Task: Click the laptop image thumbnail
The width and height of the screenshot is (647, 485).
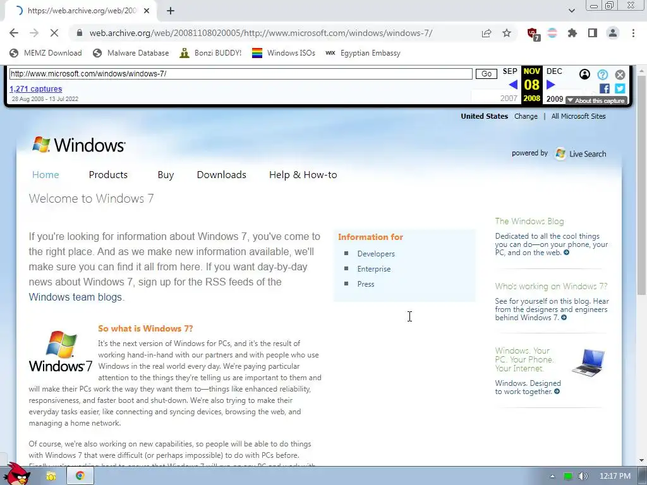Action: click(588, 362)
